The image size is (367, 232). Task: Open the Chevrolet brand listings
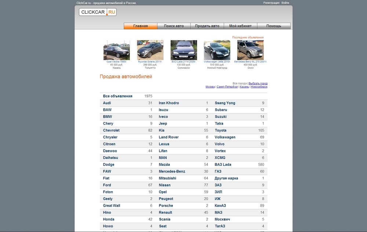click(111, 130)
